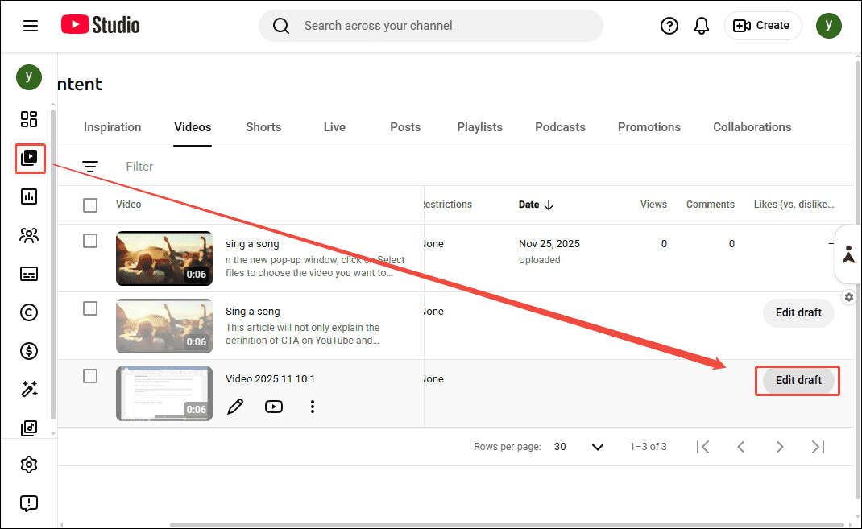862x529 pixels.
Task: Open the Rows per page dropdown
Action: (596, 446)
